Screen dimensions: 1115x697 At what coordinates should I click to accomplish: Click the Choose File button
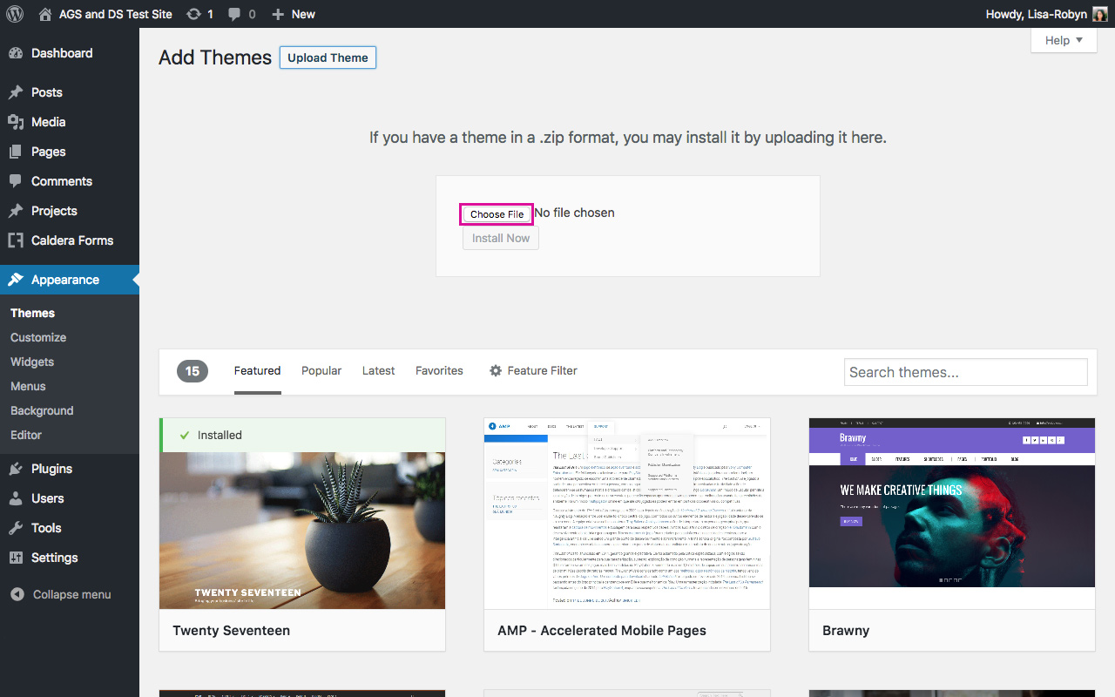coord(497,214)
